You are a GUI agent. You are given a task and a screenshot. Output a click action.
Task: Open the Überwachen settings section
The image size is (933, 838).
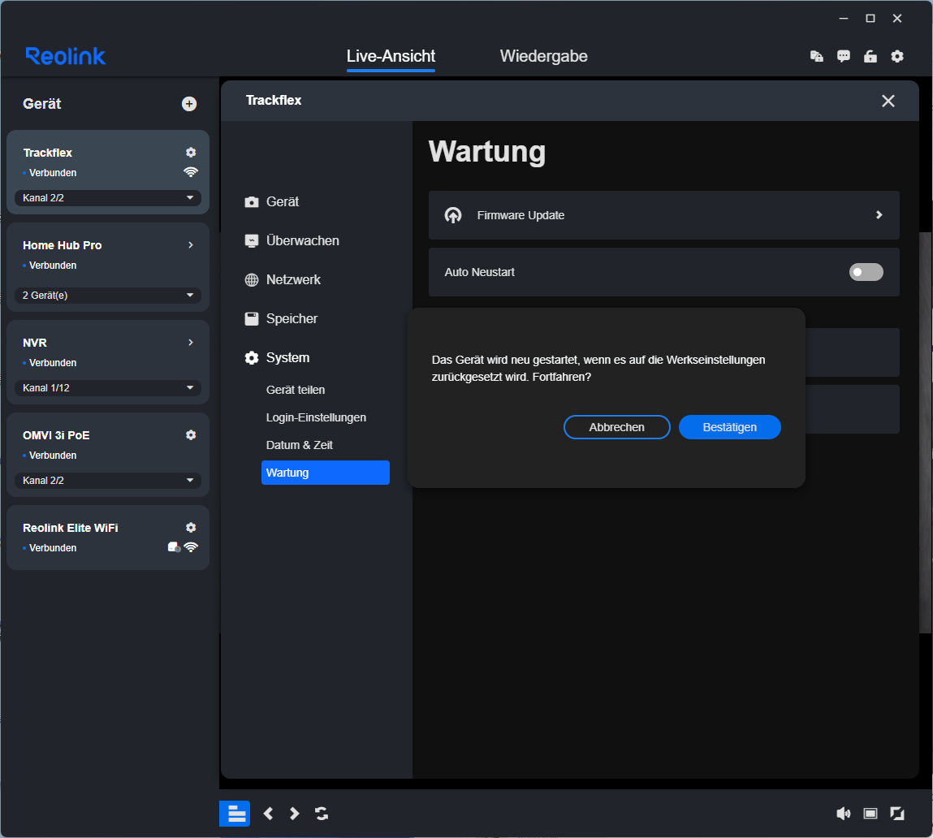coord(292,240)
